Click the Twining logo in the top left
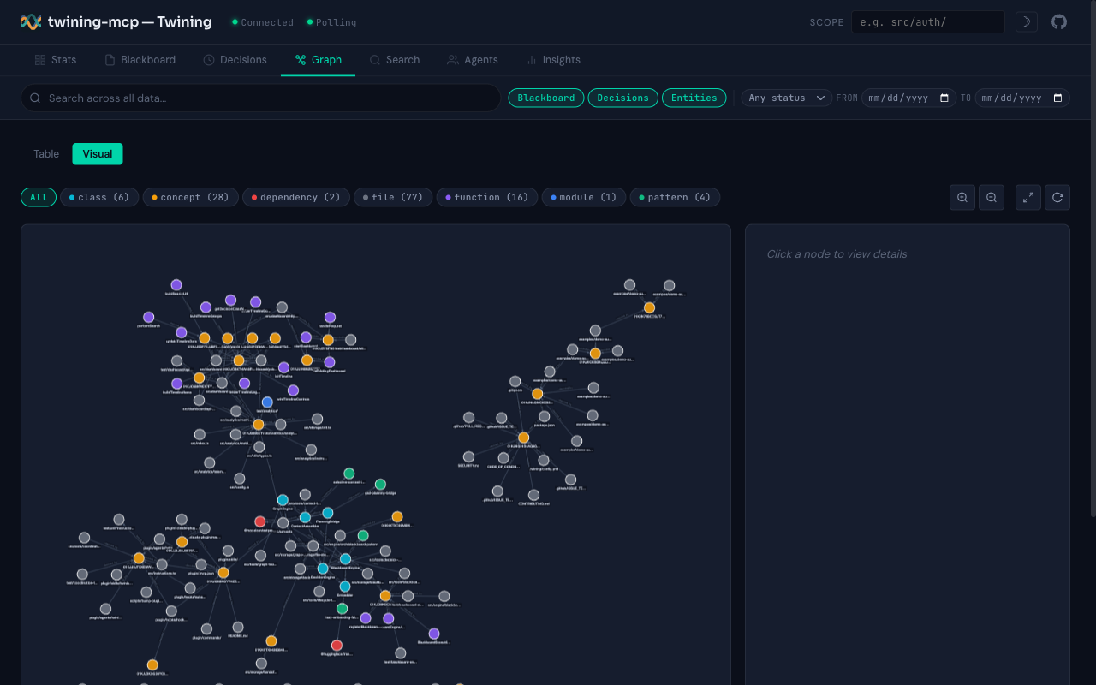Viewport: 1096px width, 685px height. [x=30, y=21]
